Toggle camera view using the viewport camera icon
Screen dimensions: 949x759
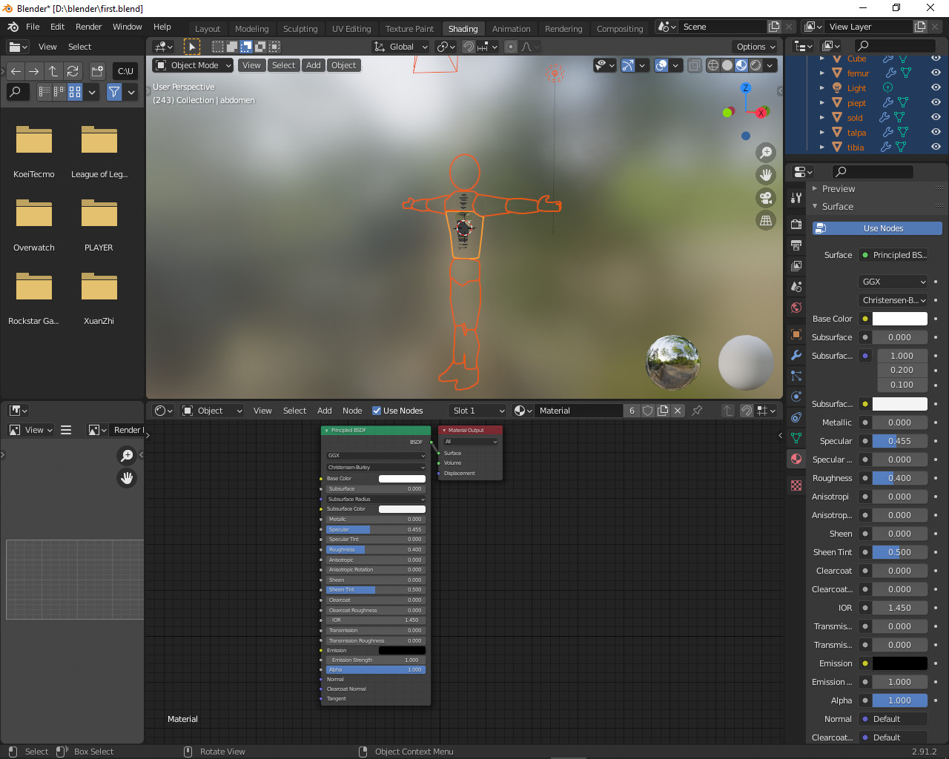coord(766,197)
